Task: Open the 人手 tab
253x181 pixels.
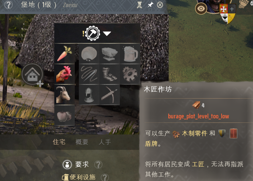Action: (x=105, y=142)
